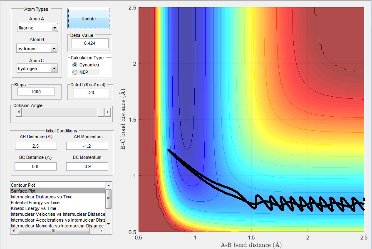
Task: Click the Update button
Action: click(89, 18)
